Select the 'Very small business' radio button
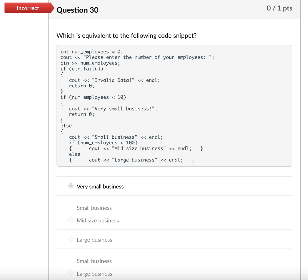Screen dimensions: 308x280 71,186
